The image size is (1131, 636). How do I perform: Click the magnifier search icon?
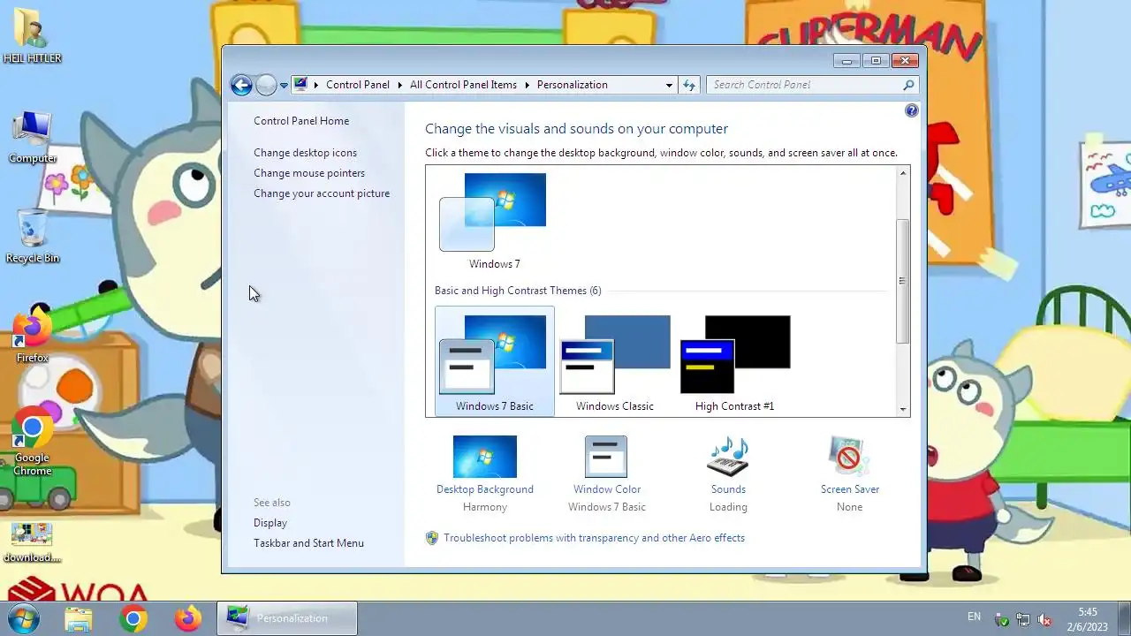click(x=908, y=85)
